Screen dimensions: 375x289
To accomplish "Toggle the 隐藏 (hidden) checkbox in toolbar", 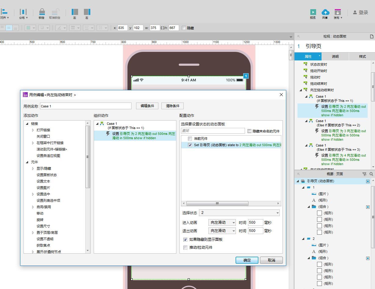I will pos(184,28).
